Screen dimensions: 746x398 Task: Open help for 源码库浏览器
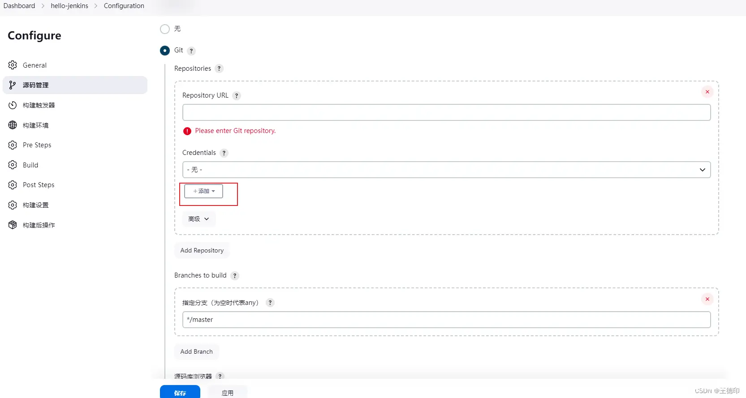[220, 376]
